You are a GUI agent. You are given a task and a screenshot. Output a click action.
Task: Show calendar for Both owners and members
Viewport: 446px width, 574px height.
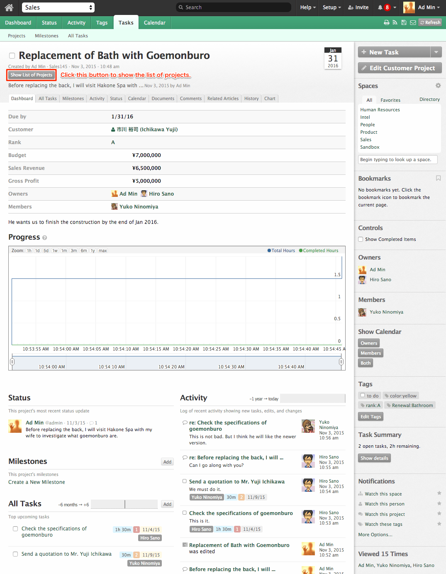(x=366, y=363)
